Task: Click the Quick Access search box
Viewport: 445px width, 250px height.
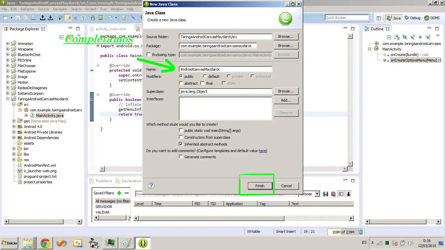Action: tap(347, 18)
